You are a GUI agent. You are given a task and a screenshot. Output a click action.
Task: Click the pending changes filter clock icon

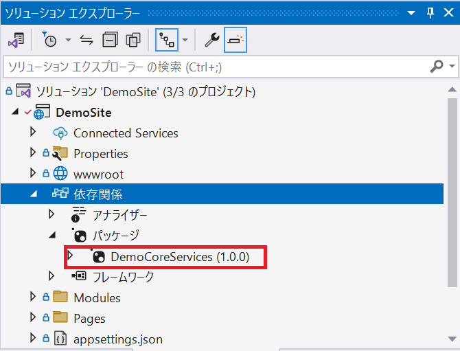[49, 40]
